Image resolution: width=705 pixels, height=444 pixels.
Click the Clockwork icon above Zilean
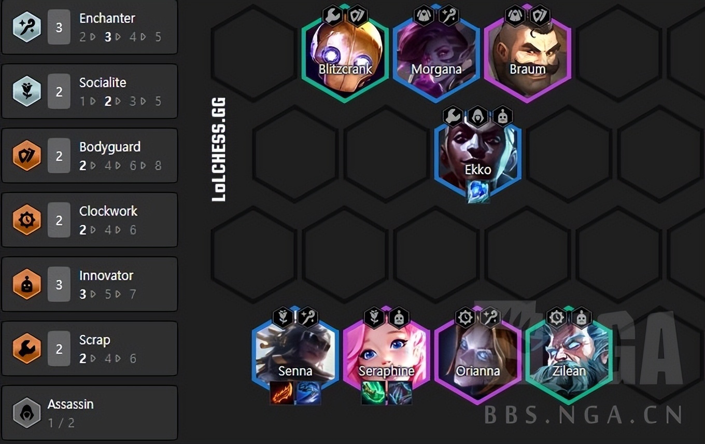point(556,317)
